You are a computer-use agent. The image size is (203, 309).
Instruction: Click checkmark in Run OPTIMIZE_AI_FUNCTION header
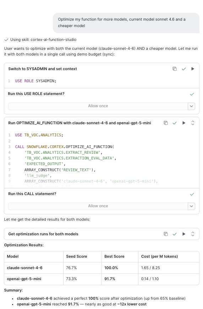(175, 123)
